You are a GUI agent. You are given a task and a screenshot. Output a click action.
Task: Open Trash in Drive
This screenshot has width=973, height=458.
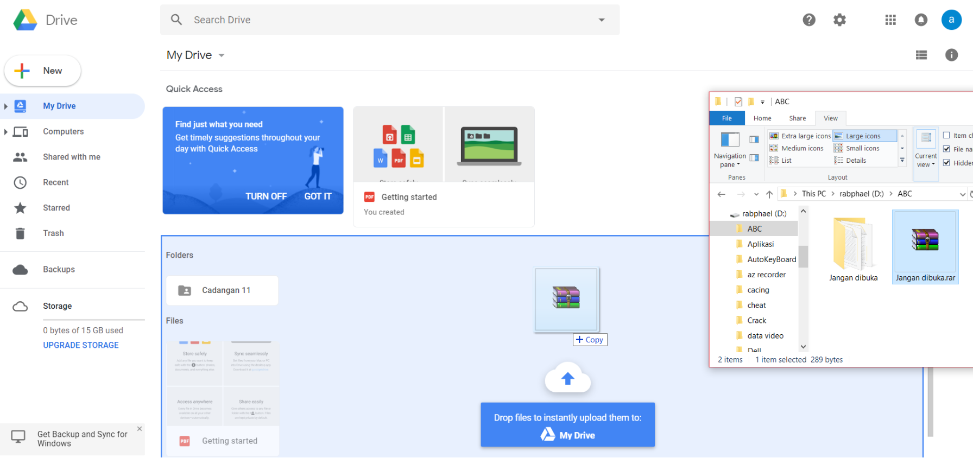click(x=53, y=233)
